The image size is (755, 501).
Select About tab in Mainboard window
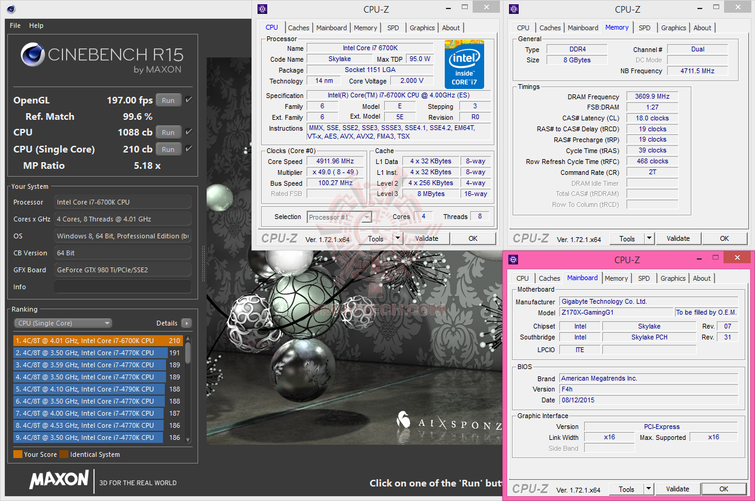pos(702,278)
